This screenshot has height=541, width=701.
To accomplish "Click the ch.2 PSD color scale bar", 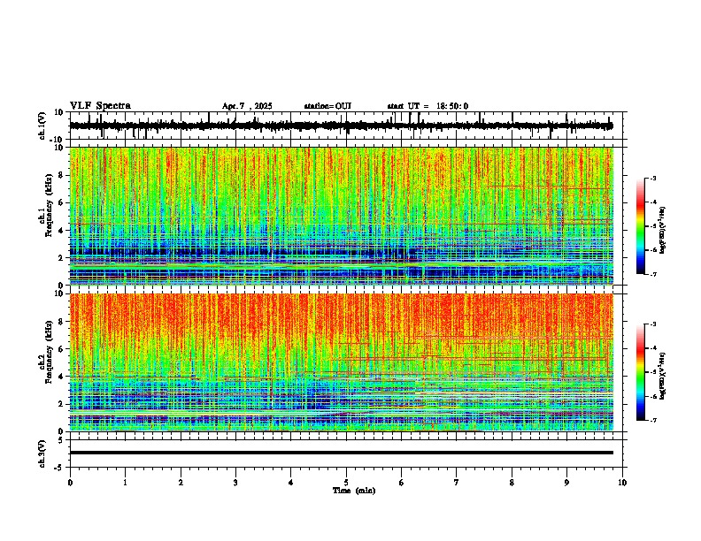I will pyautogui.click(x=641, y=372).
